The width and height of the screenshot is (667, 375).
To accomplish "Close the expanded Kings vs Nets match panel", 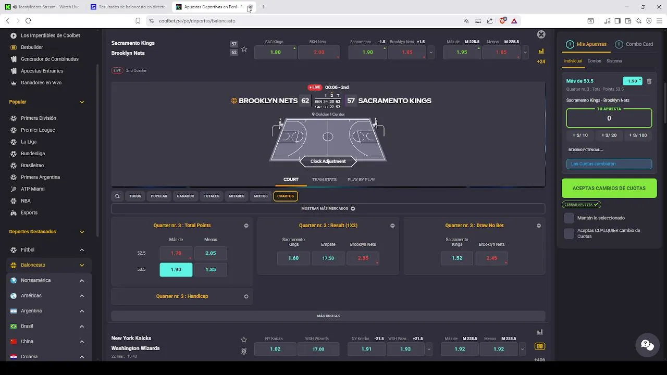I will (x=541, y=34).
